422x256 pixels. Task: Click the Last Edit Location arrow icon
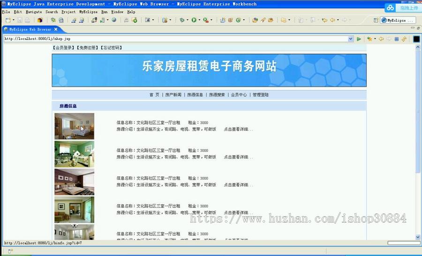coord(324,20)
